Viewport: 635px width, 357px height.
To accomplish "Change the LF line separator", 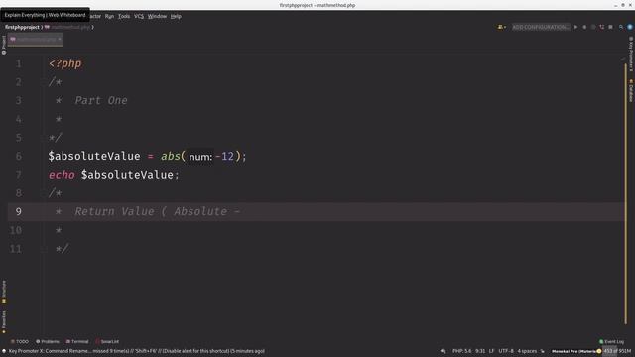I will pyautogui.click(x=491, y=351).
